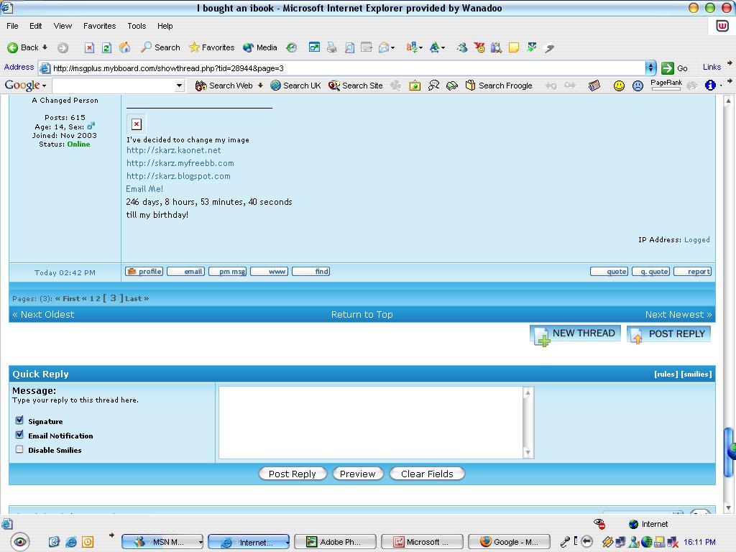Disable the Email Notification checkbox
The image size is (736, 552).
tap(19, 435)
